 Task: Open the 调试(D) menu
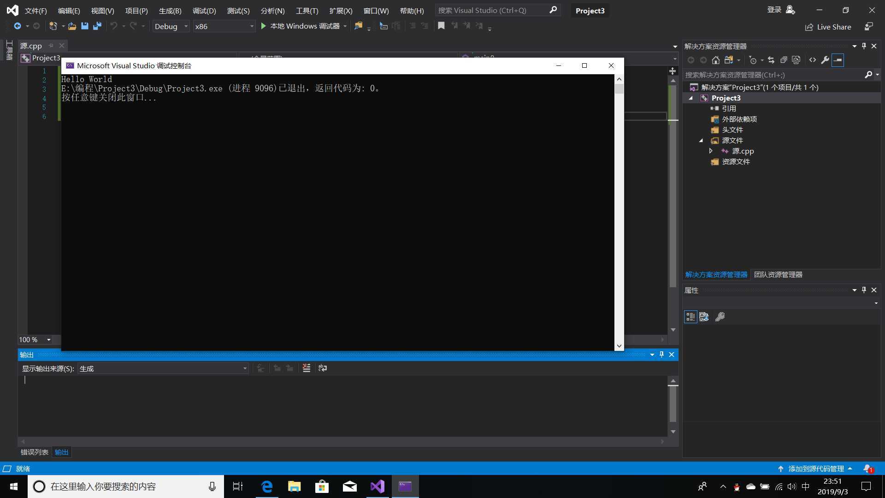click(204, 11)
